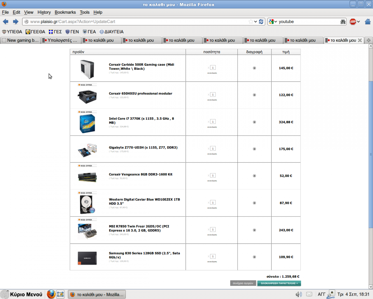373x299 pixels.
Task: Run search with the binoculars icon
Action: click(343, 21)
